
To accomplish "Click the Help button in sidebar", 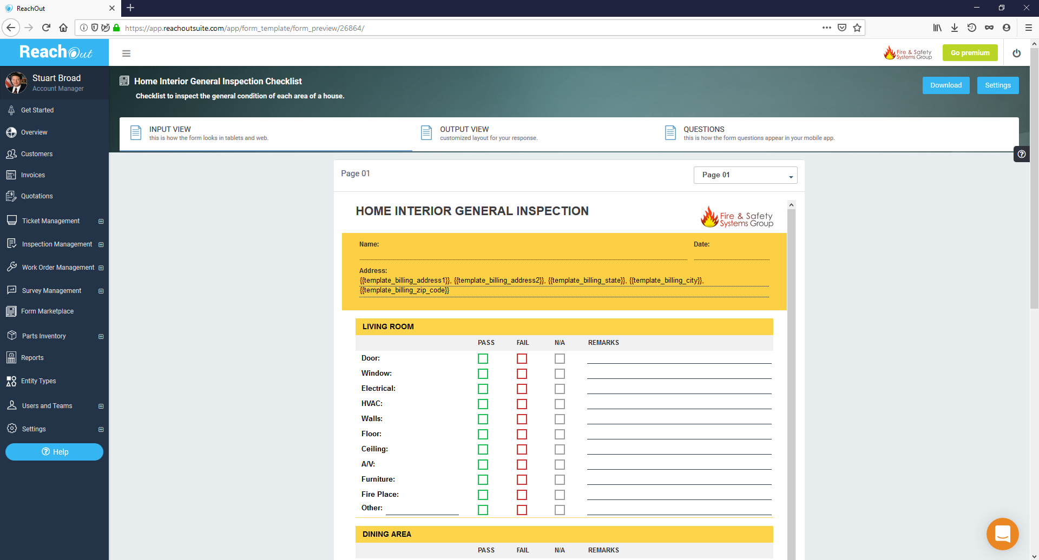I will (54, 452).
